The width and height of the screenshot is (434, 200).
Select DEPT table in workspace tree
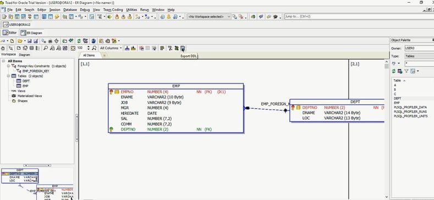tap(26, 81)
